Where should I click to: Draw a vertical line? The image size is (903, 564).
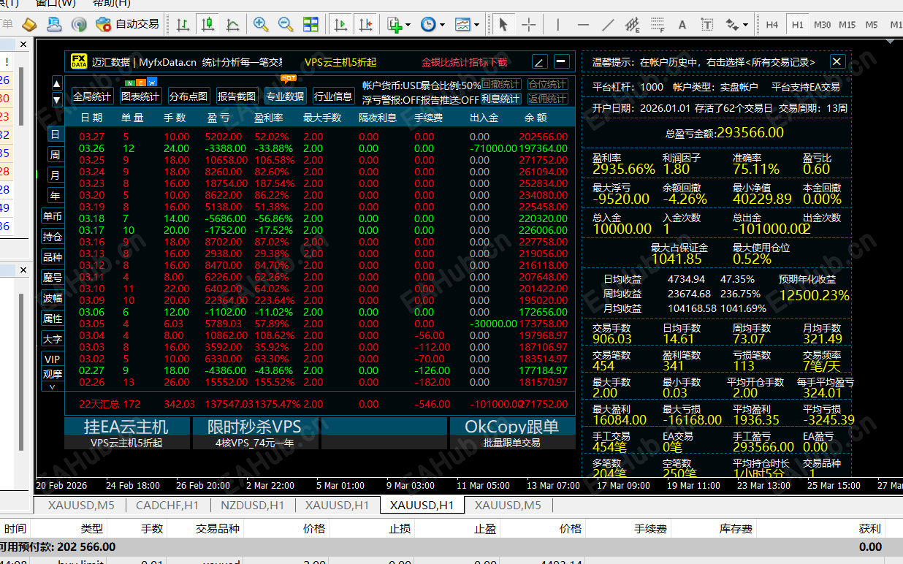(x=560, y=24)
